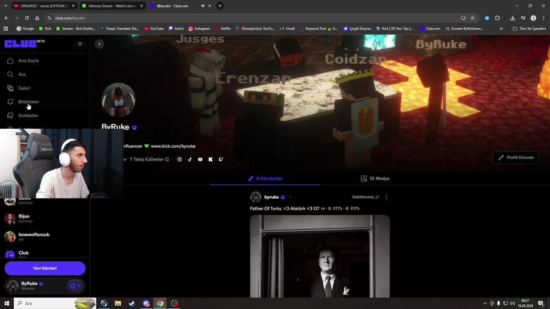
Task: Show hidden system tray icons
Action: [x=485, y=303]
